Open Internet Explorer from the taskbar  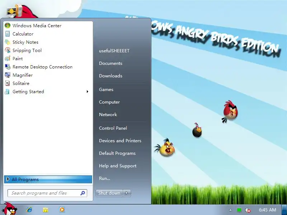point(29,210)
